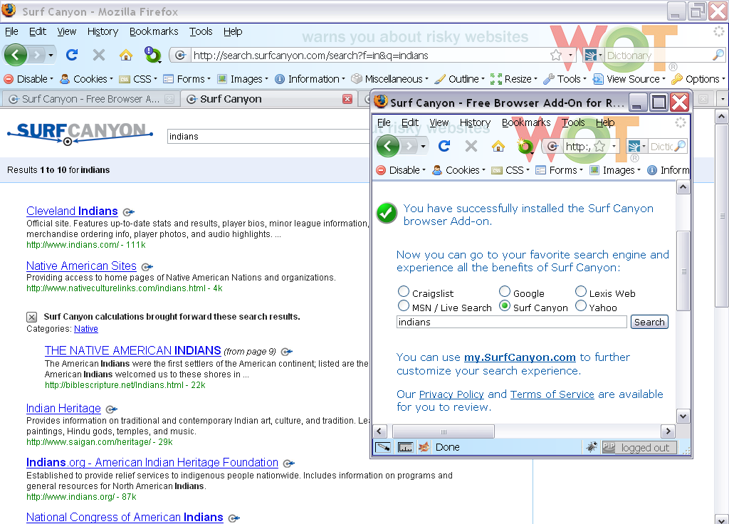Click the Surf Canyon icon beside Cleveland Indians

[128, 212]
